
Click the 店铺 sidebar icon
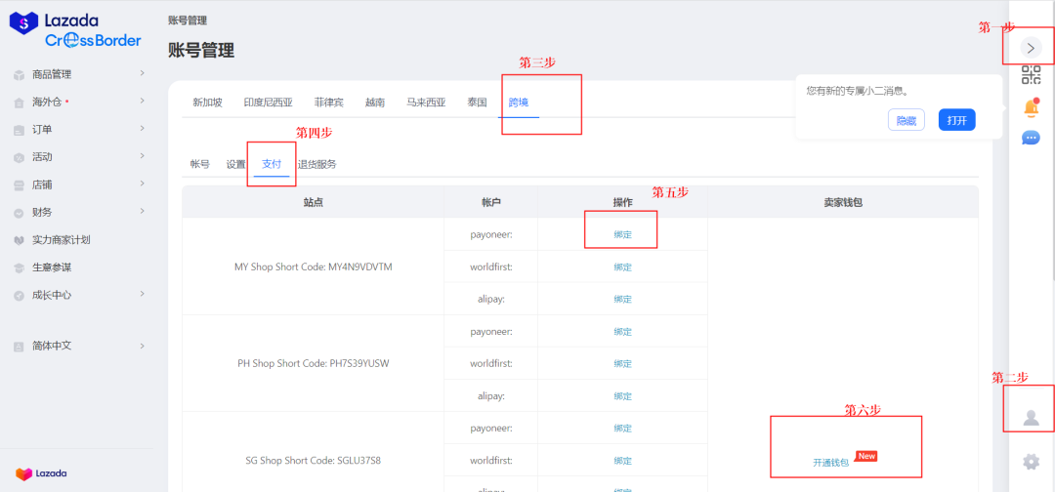tap(20, 184)
